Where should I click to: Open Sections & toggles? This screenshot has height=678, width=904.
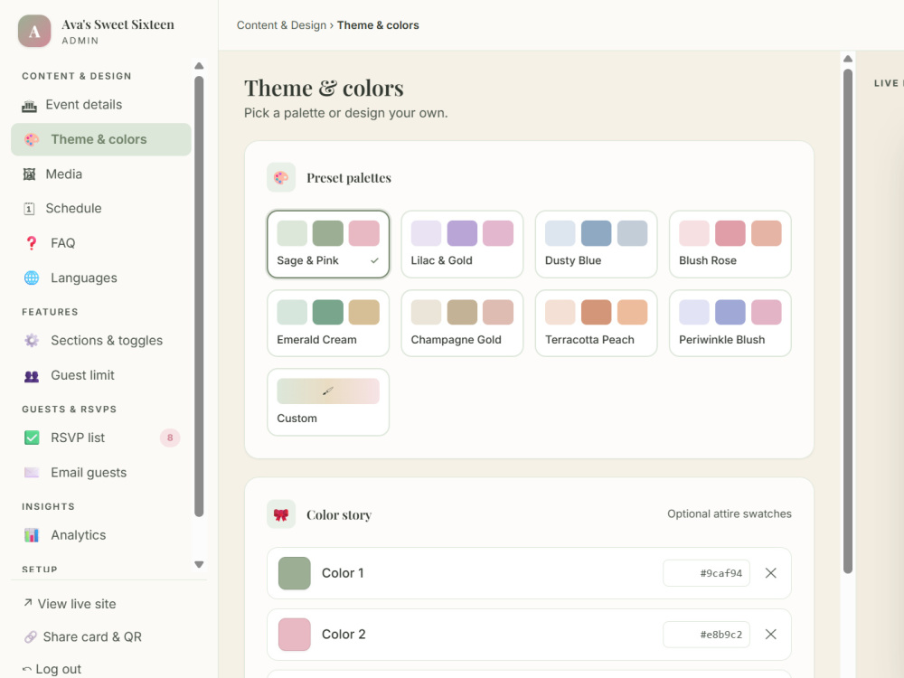[101, 341]
